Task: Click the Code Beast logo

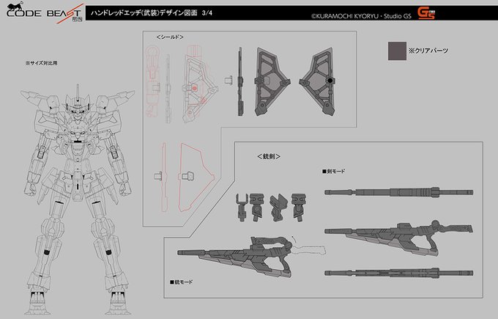Action: pos(44,13)
